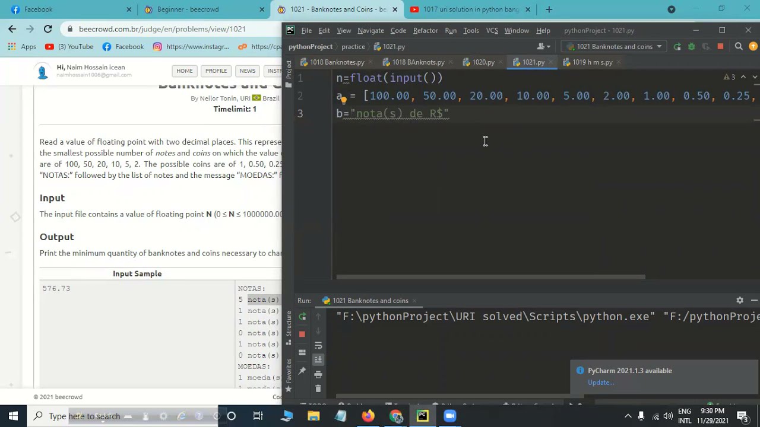Image resolution: width=760 pixels, height=427 pixels.
Task: Open the Tools menu
Action: (471, 30)
